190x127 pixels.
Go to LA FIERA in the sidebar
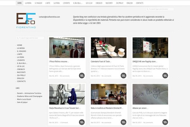click(x=21, y=57)
